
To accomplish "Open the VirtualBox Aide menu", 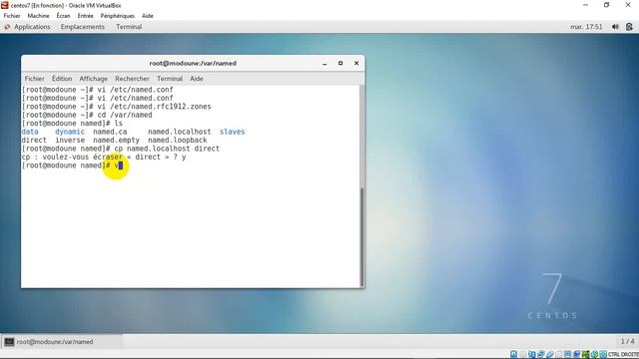I will click(148, 16).
